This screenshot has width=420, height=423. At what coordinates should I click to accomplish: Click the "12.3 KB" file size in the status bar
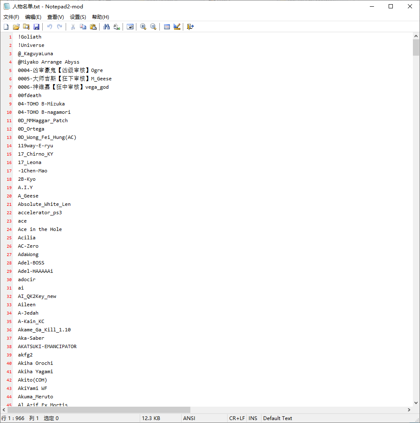pyautogui.click(x=151, y=418)
